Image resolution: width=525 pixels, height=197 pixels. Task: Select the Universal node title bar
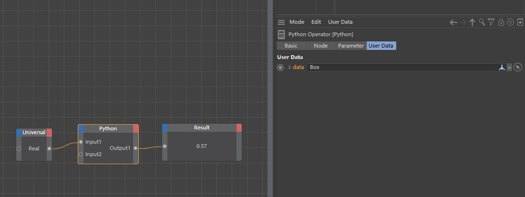(34, 133)
